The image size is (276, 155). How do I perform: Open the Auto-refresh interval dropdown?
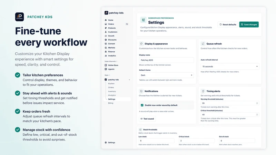point(230,66)
